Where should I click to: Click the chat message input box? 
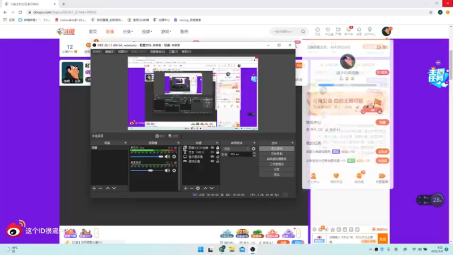click(352, 239)
